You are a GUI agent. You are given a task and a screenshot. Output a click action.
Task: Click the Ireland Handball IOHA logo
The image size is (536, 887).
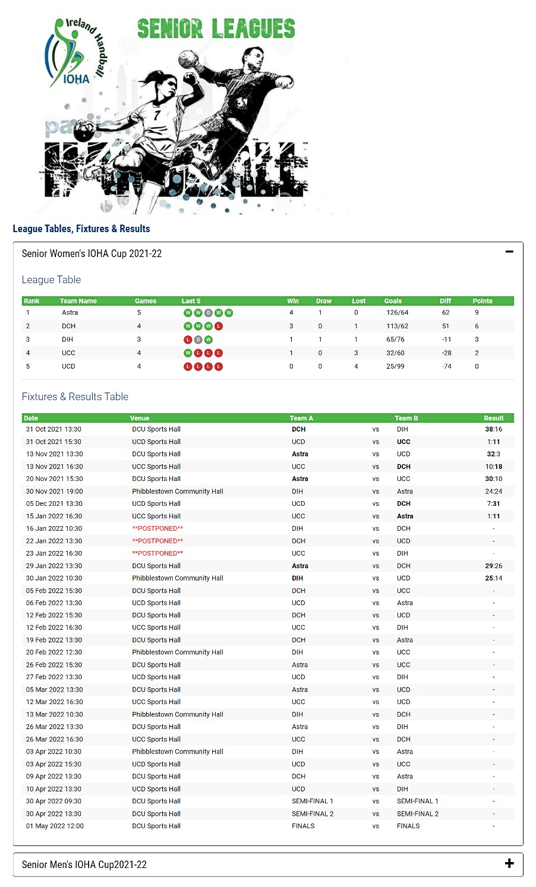click(77, 52)
